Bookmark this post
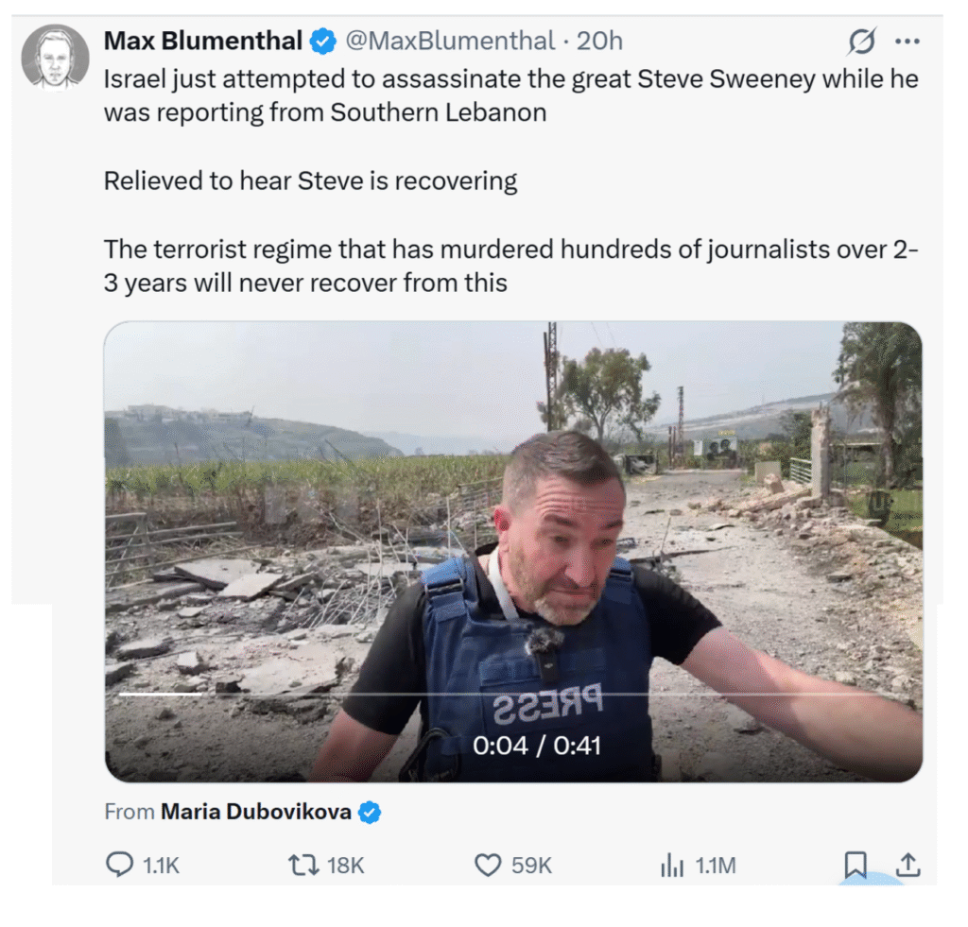The image size is (968, 927). 855,865
